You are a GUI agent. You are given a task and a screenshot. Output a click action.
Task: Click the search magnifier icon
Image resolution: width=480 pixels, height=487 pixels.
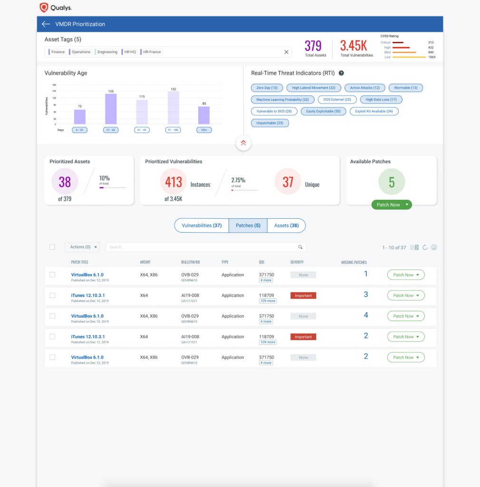pos(300,247)
